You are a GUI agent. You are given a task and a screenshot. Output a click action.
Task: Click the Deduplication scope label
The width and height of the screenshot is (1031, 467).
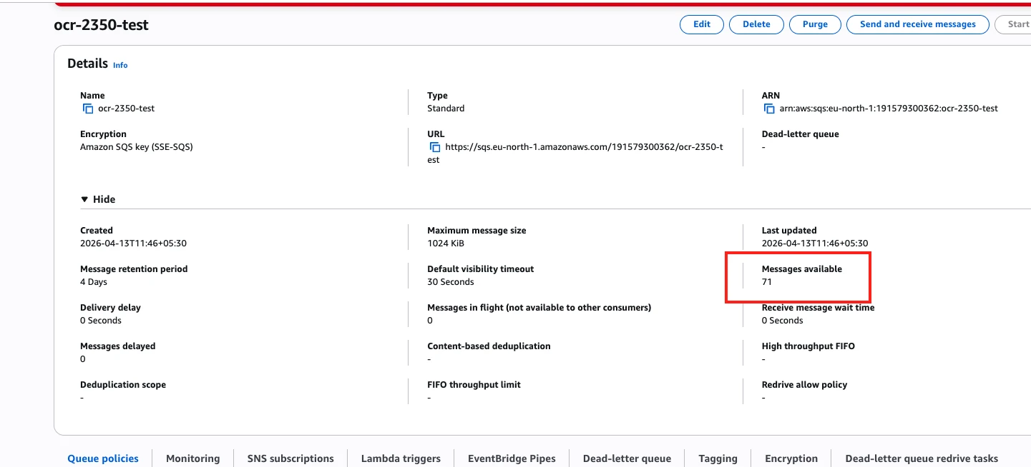click(x=123, y=385)
